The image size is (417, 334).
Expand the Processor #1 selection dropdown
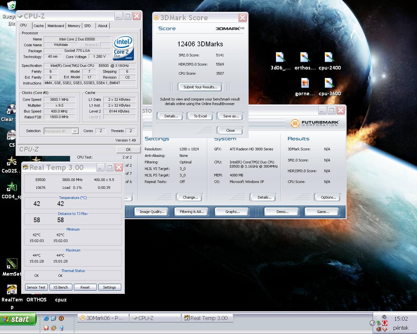click(75, 131)
